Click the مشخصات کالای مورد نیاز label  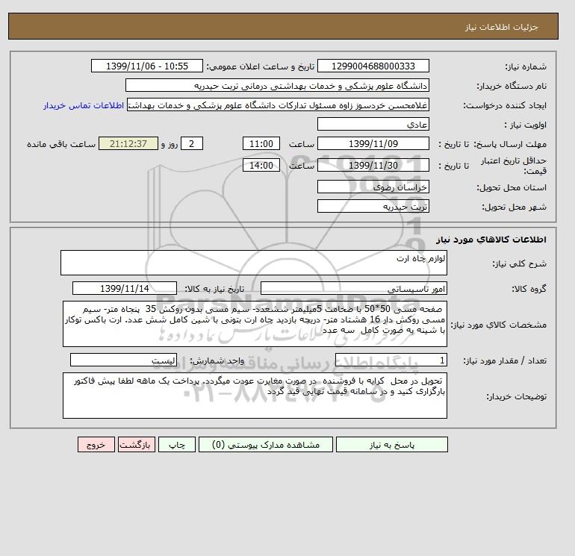click(498, 325)
